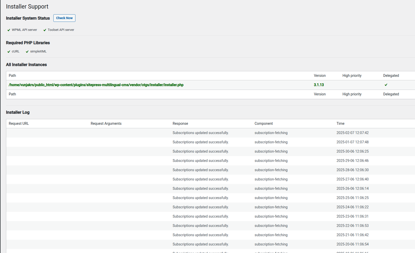
Task: Click the cURL checkmark icon
Action: pos(9,51)
